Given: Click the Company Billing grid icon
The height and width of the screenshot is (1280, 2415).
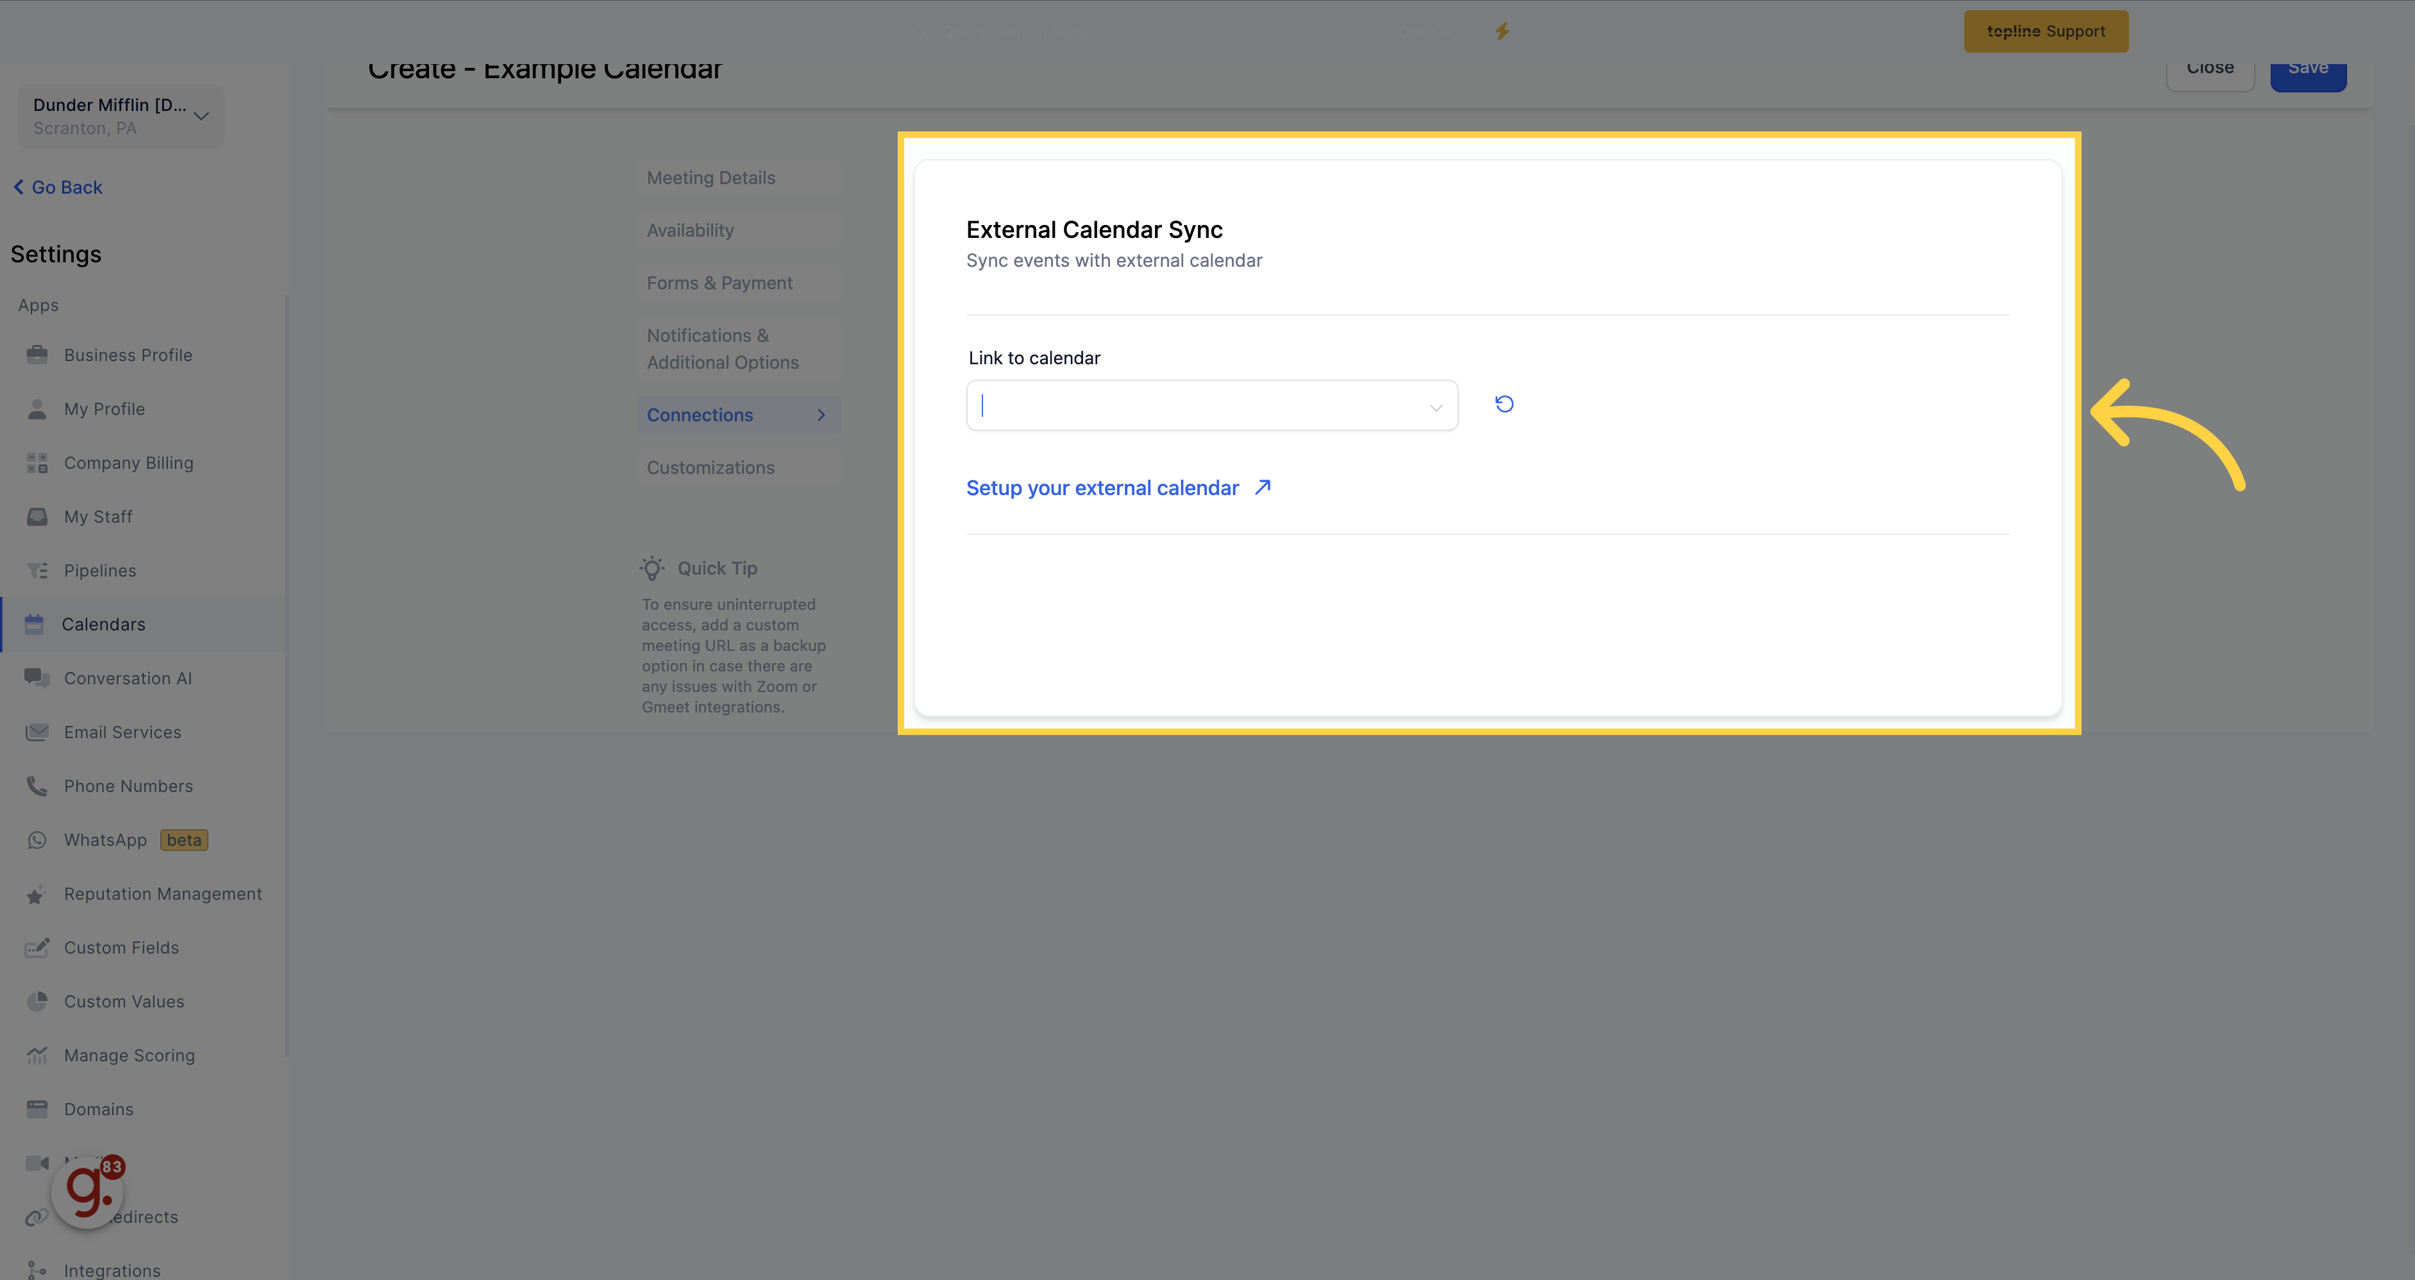Looking at the screenshot, I should 37,463.
